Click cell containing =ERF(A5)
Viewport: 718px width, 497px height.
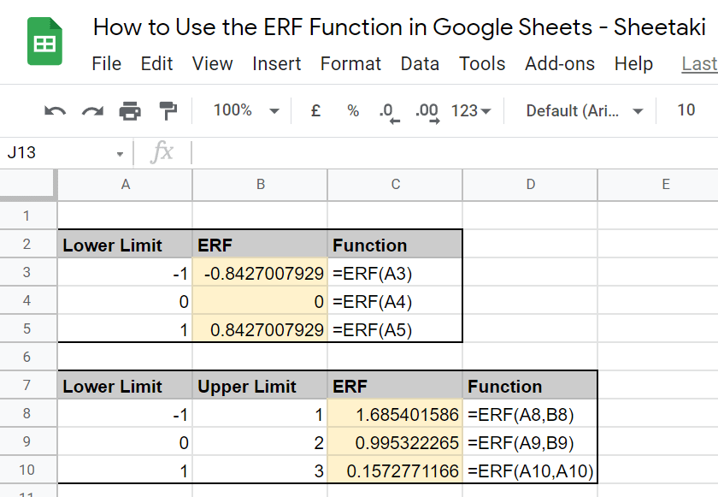[x=395, y=329]
